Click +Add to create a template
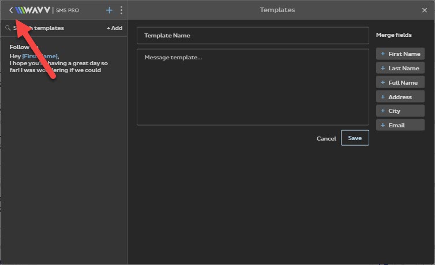Screen dimensions: 435x265 pyautogui.click(x=114, y=28)
